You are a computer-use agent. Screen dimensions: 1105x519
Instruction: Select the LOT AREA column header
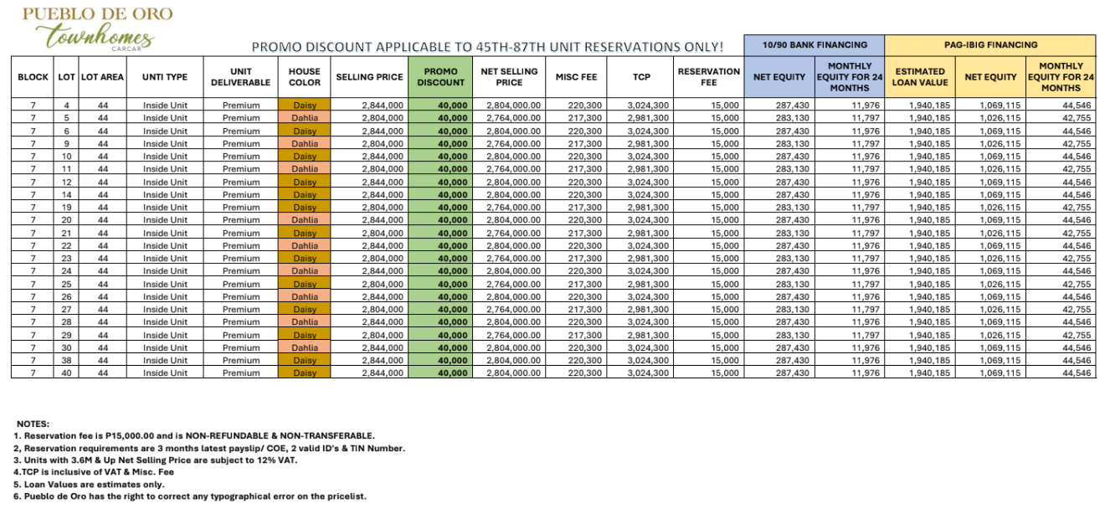(102, 77)
